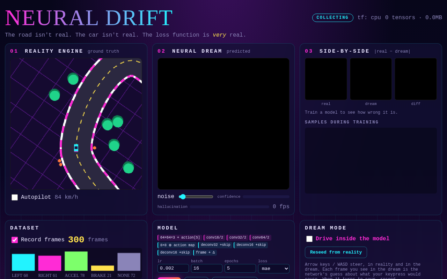Click the Neural Dream predicted canvas
Image resolution: width=447 pixels, height=279 pixels.
(223, 124)
